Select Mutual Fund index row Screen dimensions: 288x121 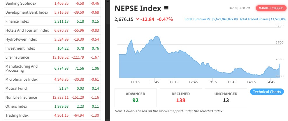coord(16,88)
